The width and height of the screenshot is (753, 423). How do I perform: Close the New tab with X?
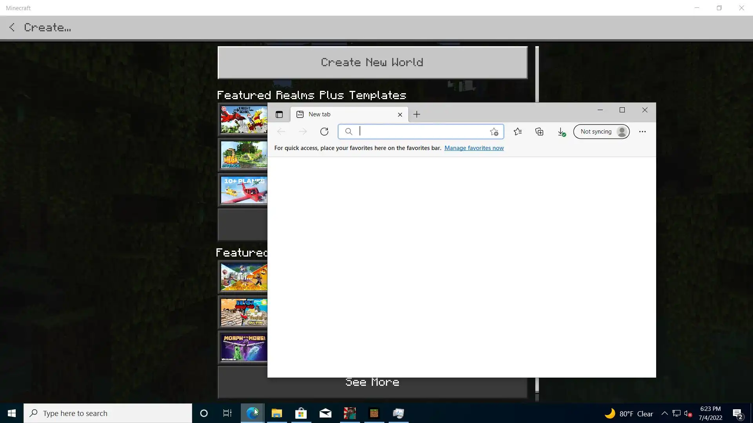(400, 115)
